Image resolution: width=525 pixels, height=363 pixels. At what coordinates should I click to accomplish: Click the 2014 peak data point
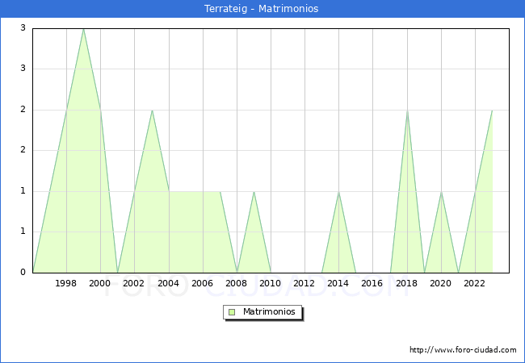pos(338,192)
